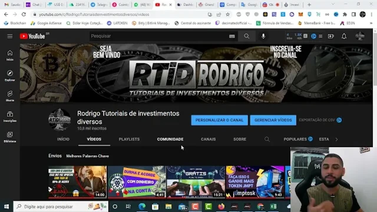Click the channel search magnifier beside SOBRE

click(267, 139)
